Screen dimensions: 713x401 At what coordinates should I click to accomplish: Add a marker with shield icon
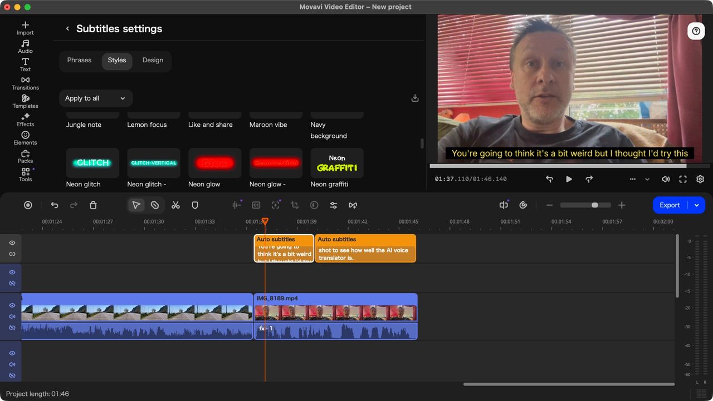[195, 205]
